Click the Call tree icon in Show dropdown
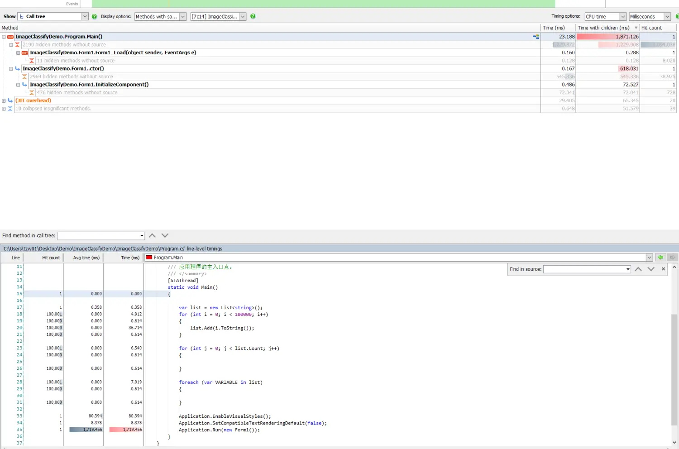The height and width of the screenshot is (449, 679). (22, 16)
